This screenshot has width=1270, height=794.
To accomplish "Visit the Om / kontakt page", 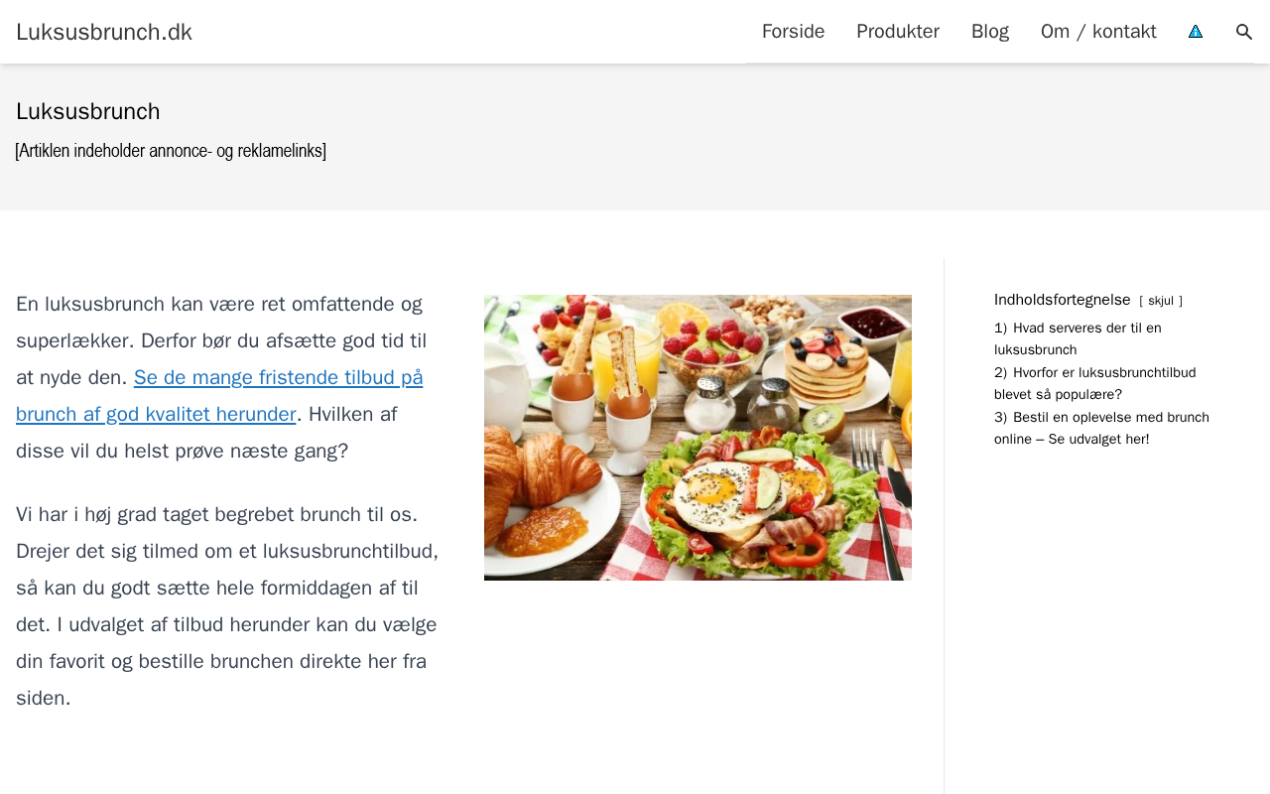I will [x=1098, y=32].
